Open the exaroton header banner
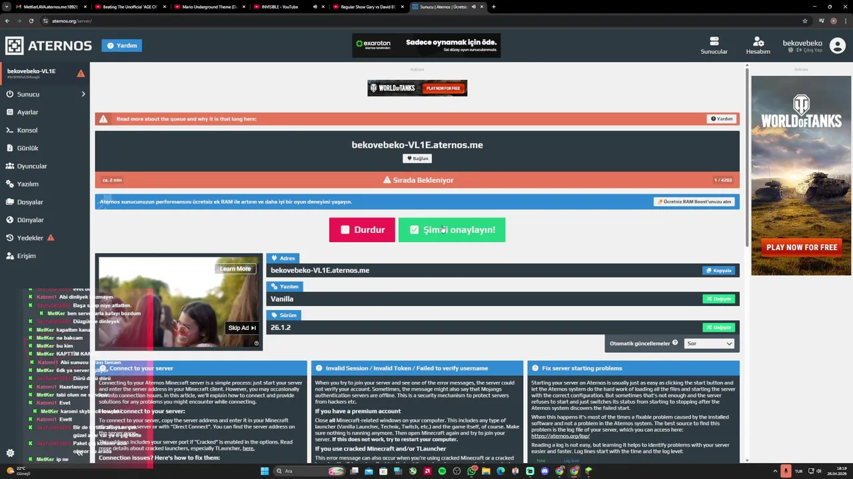The image size is (853, 479). click(x=426, y=45)
